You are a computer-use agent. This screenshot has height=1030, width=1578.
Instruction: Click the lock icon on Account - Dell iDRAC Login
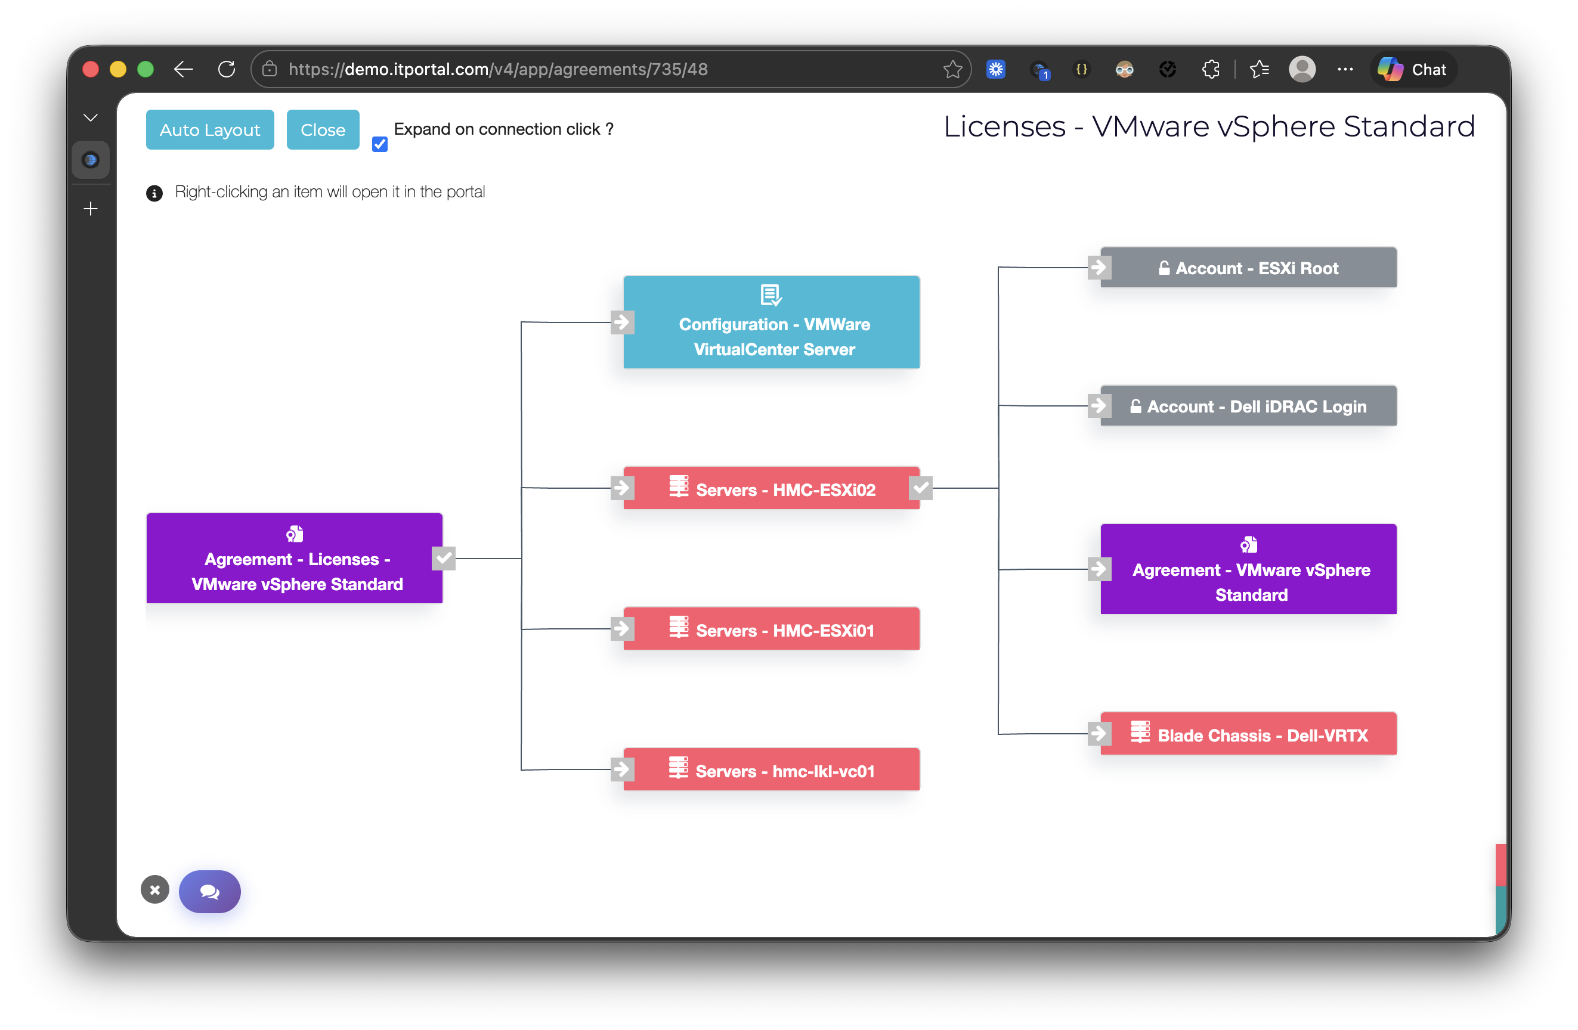pos(1134,407)
